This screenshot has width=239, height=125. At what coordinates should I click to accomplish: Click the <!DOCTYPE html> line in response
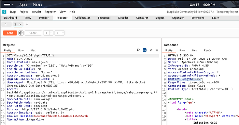tap(181, 99)
